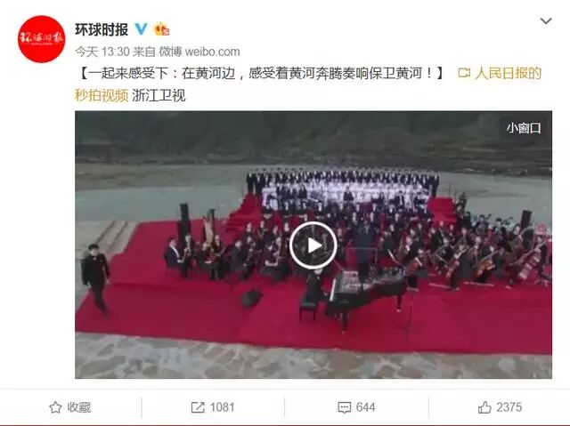Open the 环球时报 username link

pyautogui.click(x=102, y=29)
